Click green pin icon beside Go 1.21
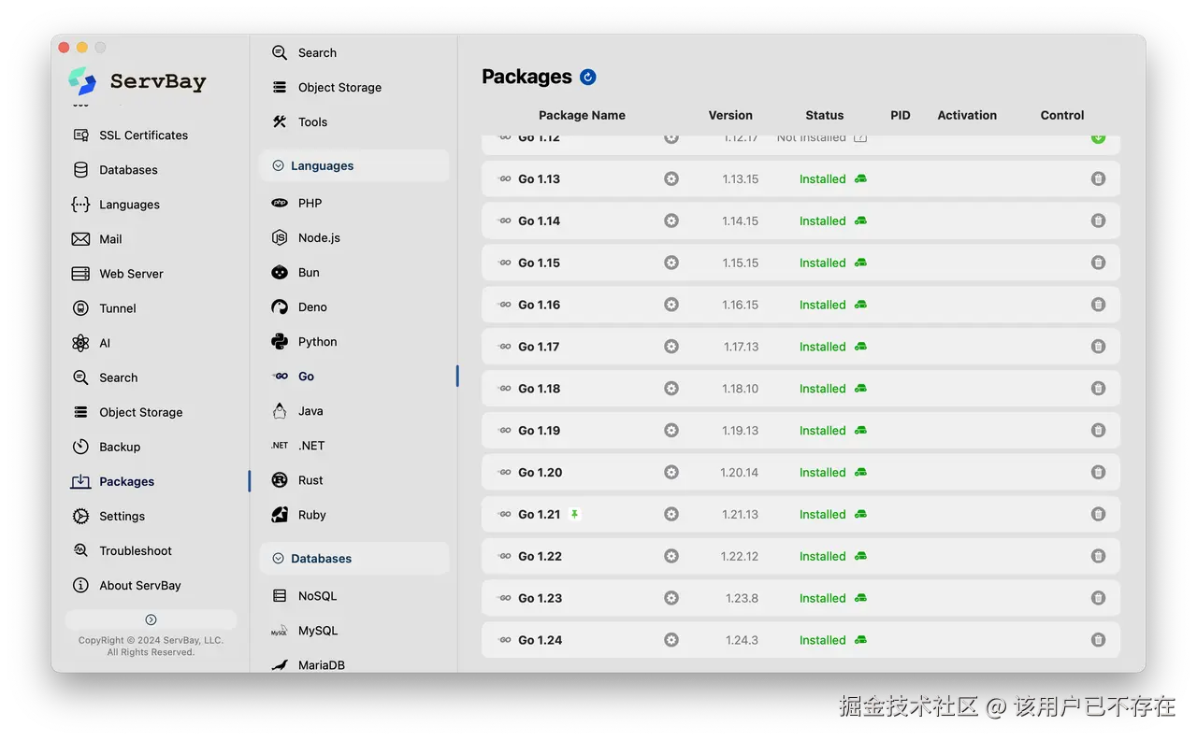The width and height of the screenshot is (1197, 740). point(575,514)
